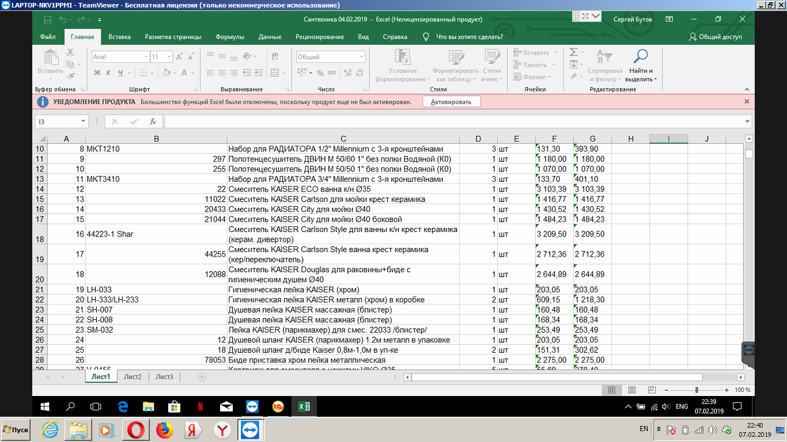This screenshot has width=787, height=442.
Task: Toggle center horizontal alignment
Action: pyautogui.click(x=222, y=73)
